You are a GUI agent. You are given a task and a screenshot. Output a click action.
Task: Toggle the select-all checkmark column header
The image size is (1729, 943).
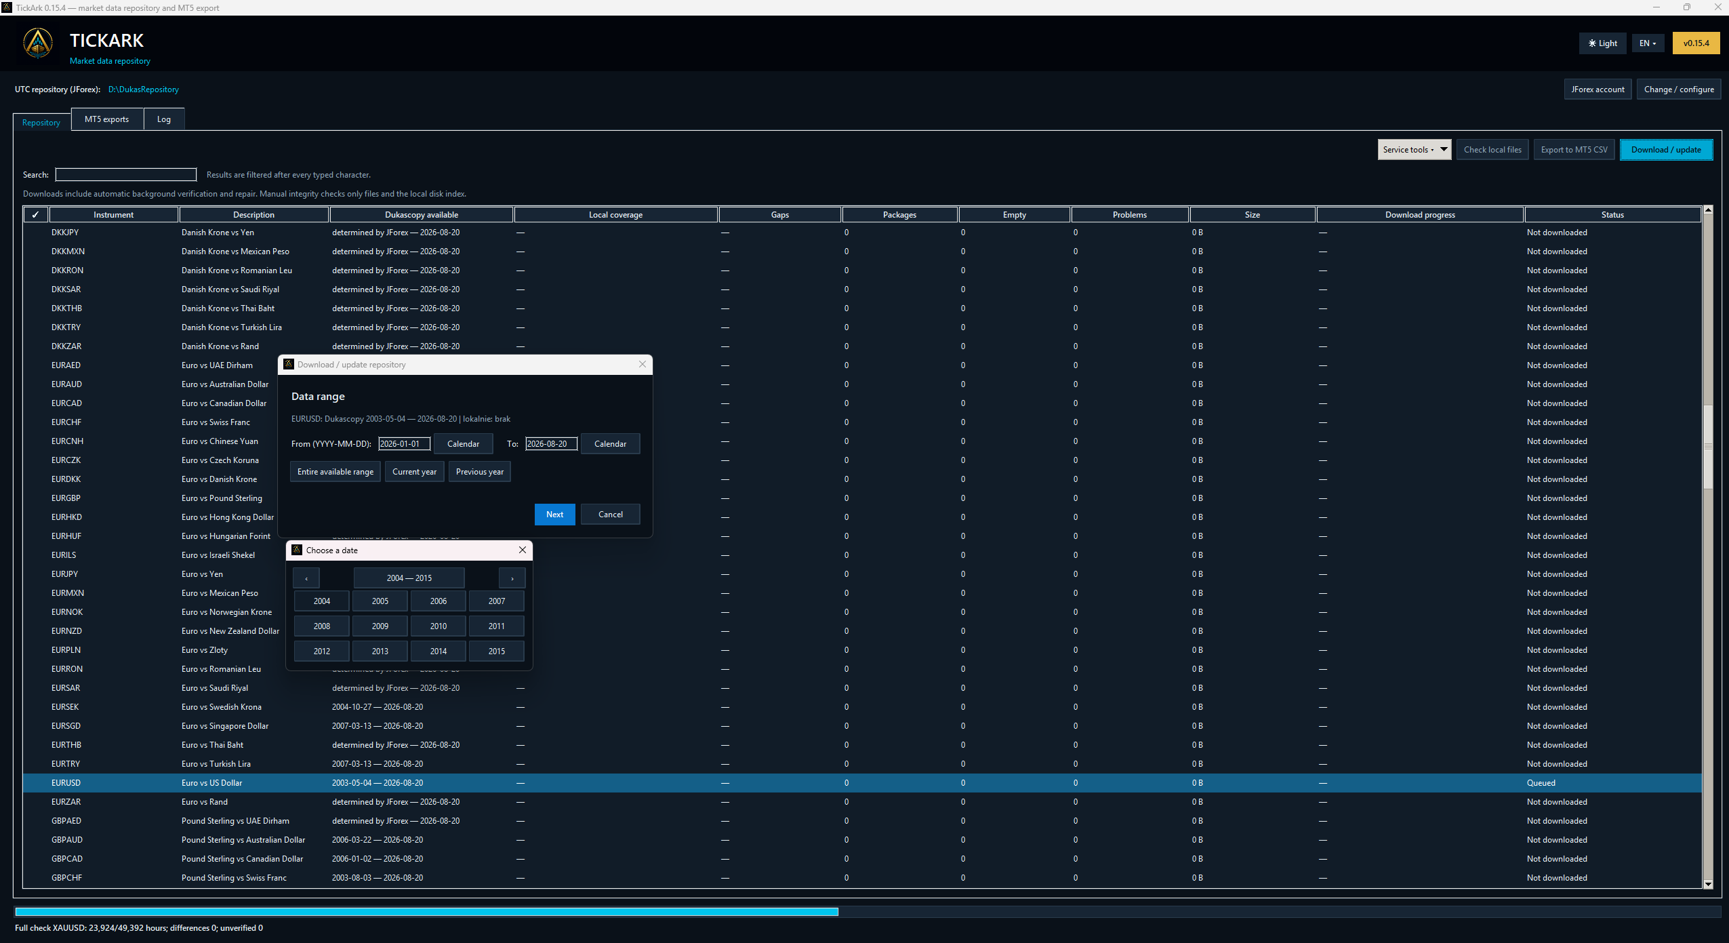tap(35, 214)
